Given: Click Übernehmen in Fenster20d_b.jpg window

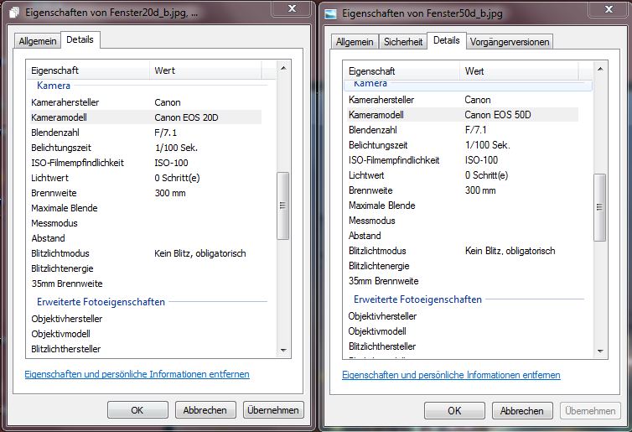Looking at the screenshot, I should click(x=273, y=410).
